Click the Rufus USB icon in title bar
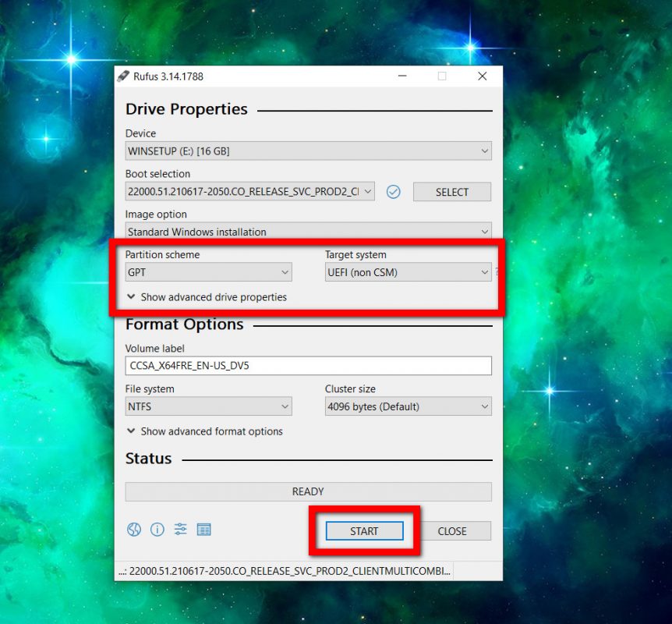 pos(123,76)
